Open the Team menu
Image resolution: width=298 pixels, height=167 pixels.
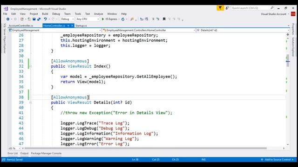67,14
